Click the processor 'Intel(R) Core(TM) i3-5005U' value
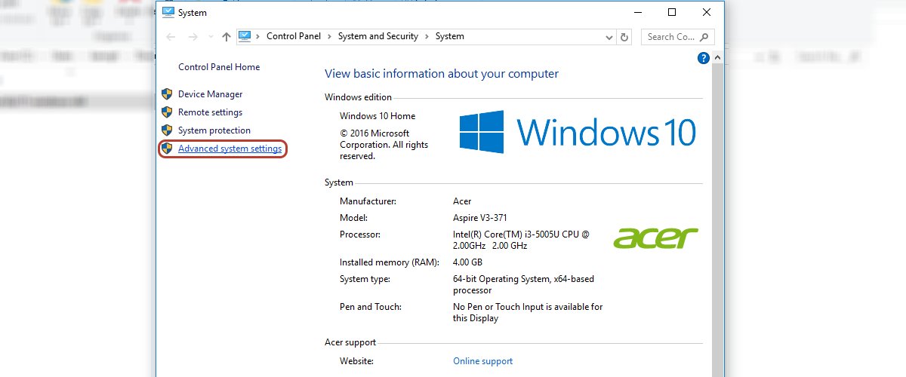The height and width of the screenshot is (377, 906). 521,240
